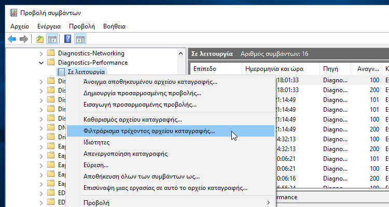Expand the Diagnostics-Networking folder

tap(41, 53)
